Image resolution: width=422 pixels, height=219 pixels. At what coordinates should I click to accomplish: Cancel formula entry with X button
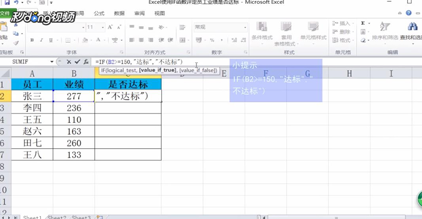69,62
